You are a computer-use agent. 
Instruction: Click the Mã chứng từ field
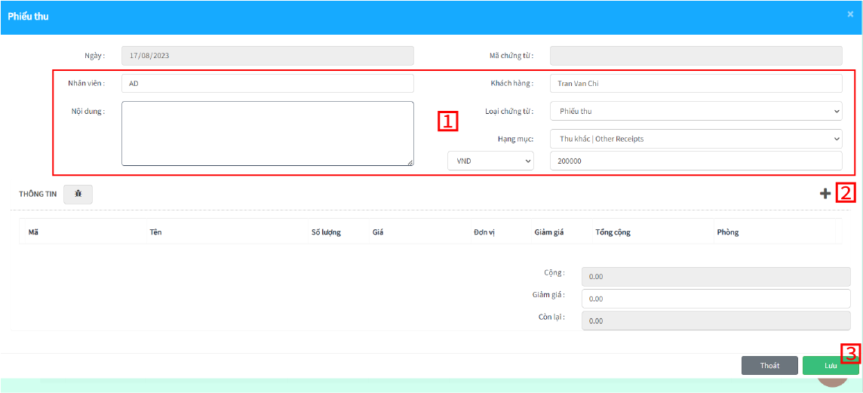pos(696,56)
